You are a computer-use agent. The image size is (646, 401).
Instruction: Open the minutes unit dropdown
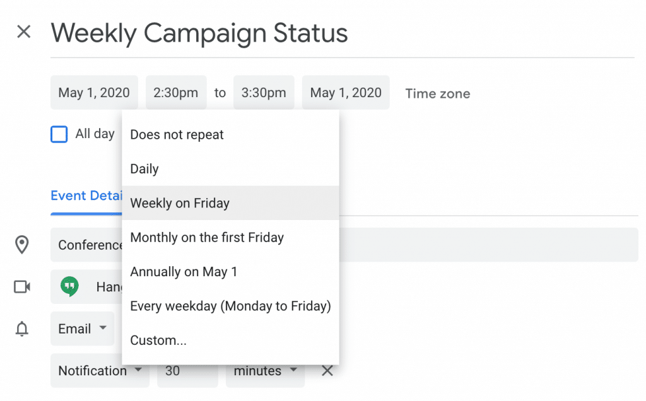(x=266, y=371)
